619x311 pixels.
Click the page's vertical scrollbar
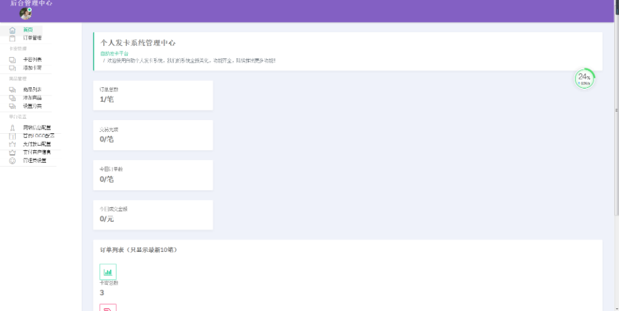(x=617, y=155)
